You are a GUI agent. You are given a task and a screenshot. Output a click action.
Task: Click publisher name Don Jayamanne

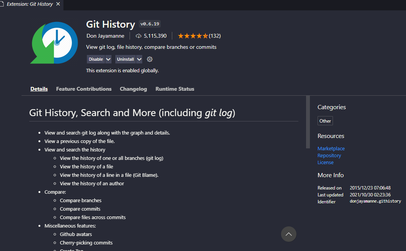tap(105, 36)
